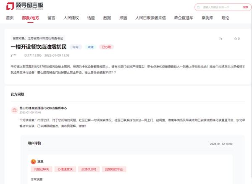Click the 非常满意 comment text
Image resolution: width=252 pixels, height=184 pixels.
pyautogui.click(x=37, y=179)
